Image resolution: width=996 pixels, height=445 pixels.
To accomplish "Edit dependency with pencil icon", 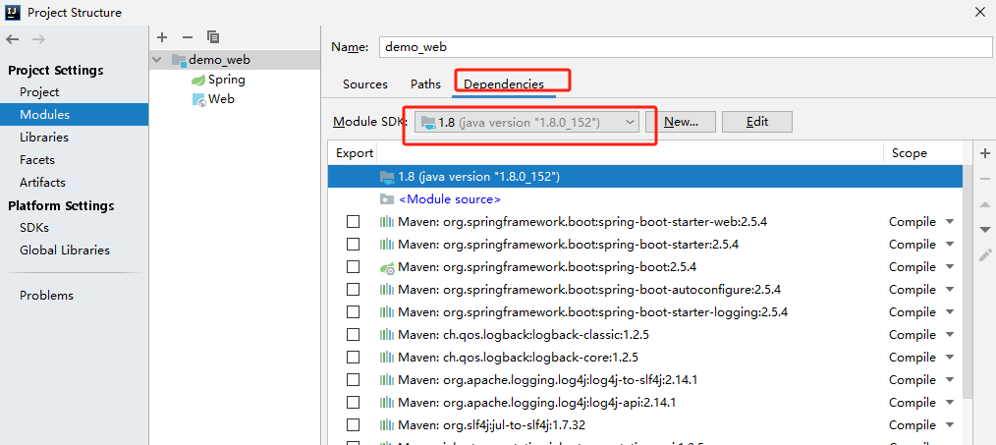I will pyautogui.click(x=985, y=255).
